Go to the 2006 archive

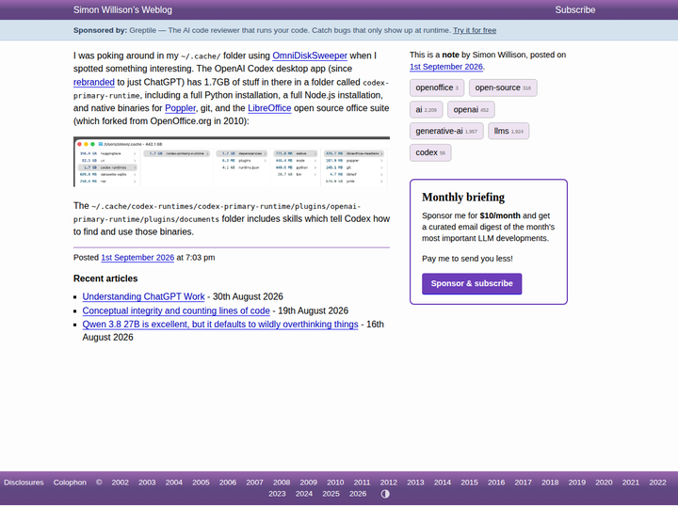point(228,483)
